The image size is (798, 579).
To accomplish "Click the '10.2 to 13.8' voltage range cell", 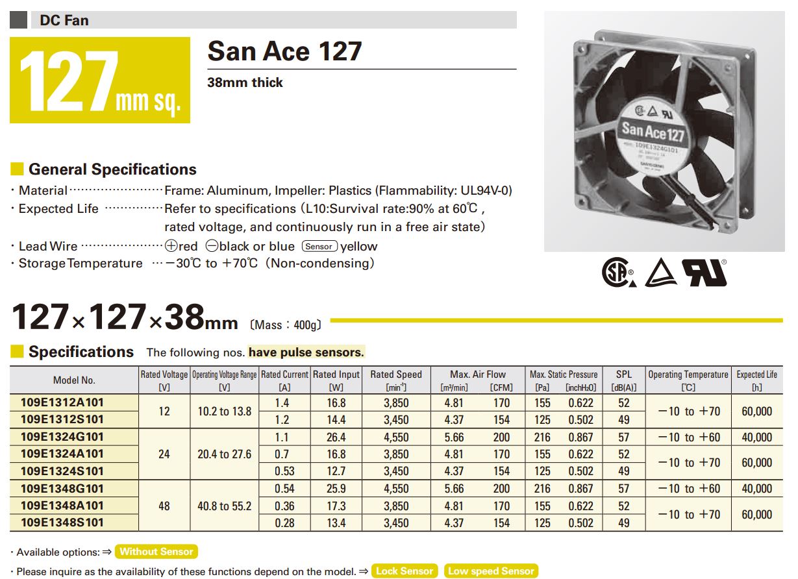I will tap(225, 412).
